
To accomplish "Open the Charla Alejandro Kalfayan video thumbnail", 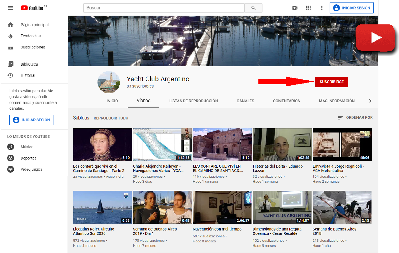I will pyautogui.click(x=162, y=144).
